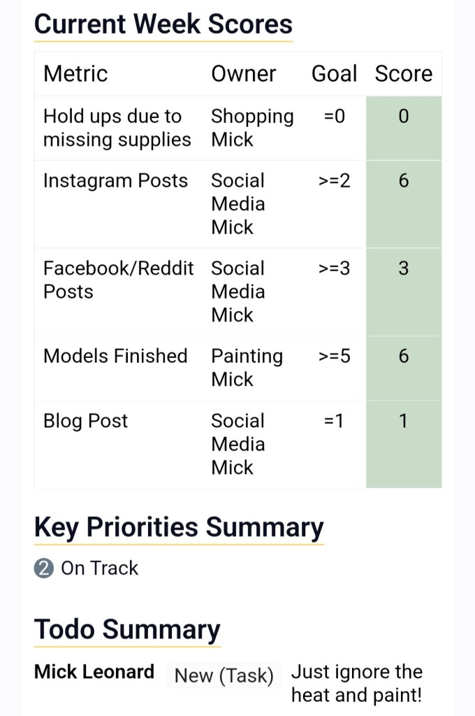The image size is (475, 716).
Task: Click the New (Task) status label
Action: tap(224, 676)
